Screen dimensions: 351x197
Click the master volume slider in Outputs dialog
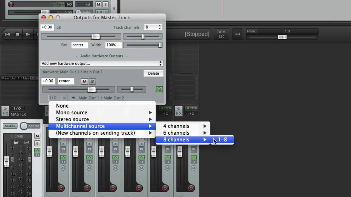[x=81, y=36]
